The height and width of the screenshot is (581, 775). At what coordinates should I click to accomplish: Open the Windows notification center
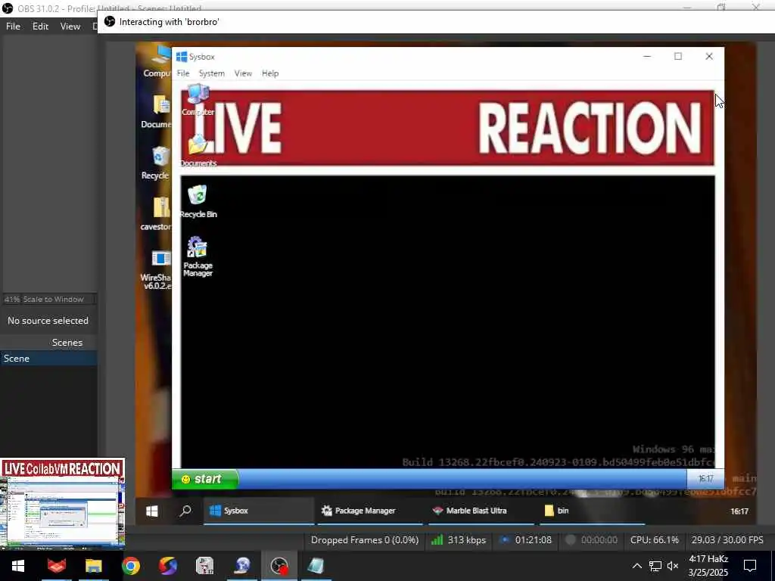point(750,566)
